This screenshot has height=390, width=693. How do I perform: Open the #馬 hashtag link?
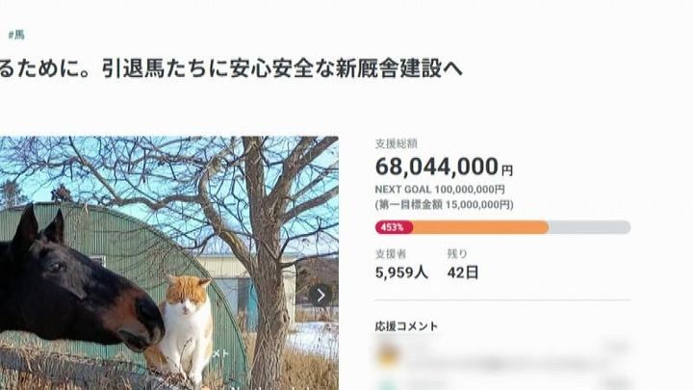click(16, 35)
